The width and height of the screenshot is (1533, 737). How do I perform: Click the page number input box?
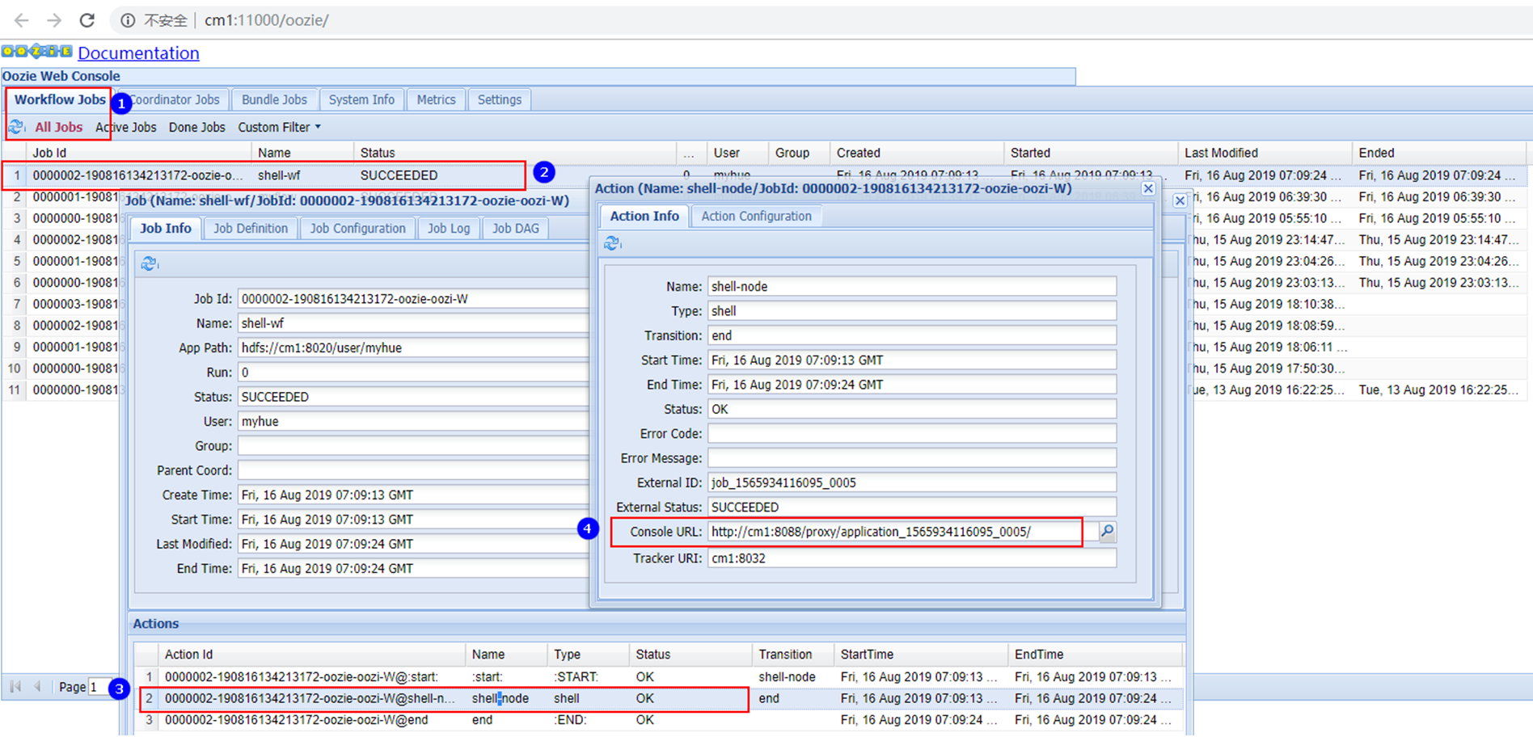coord(99,687)
